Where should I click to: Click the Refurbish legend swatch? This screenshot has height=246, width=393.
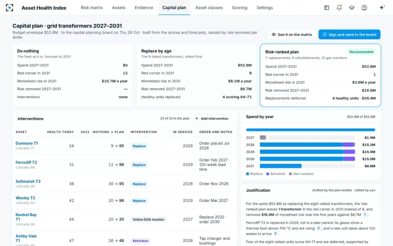tap(268, 174)
